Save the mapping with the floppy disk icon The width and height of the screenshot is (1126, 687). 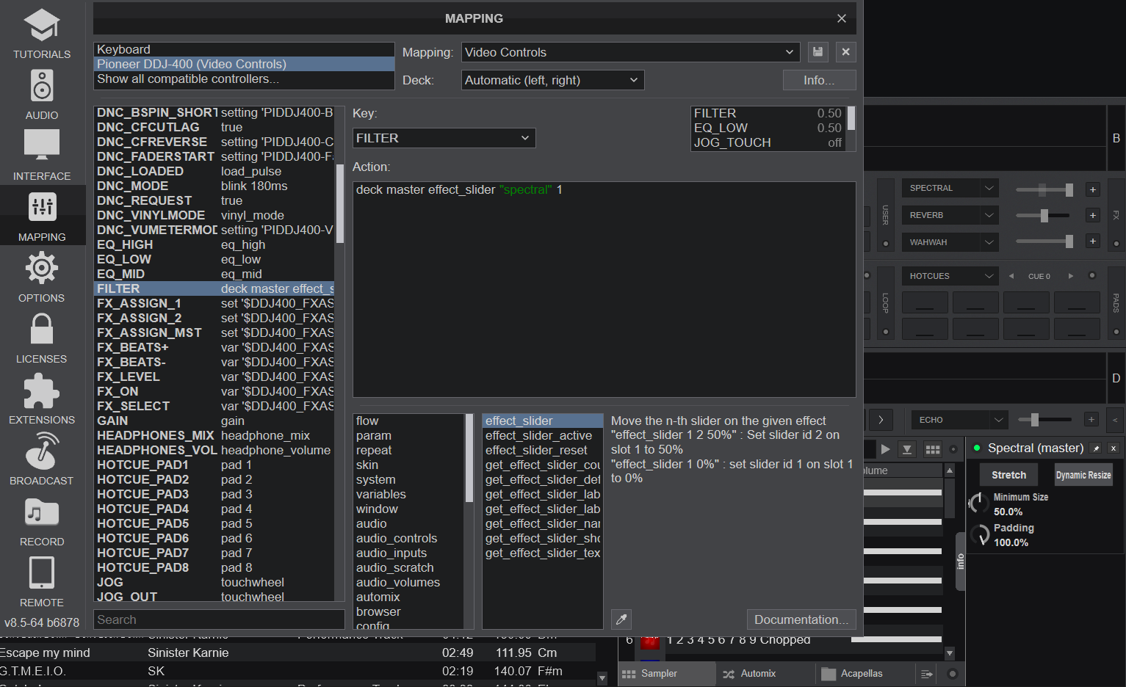pos(818,52)
